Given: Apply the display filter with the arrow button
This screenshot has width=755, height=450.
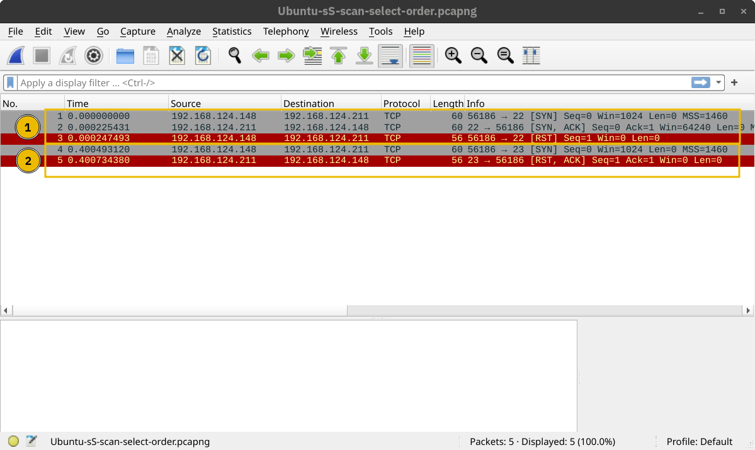Looking at the screenshot, I should coord(701,82).
